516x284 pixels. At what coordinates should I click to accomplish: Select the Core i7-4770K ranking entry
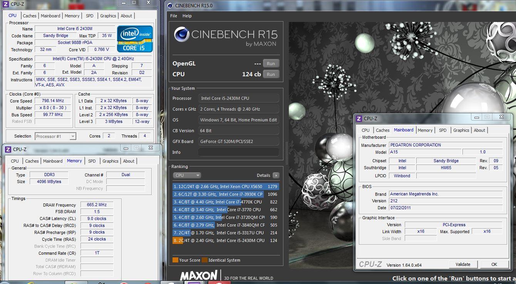(x=226, y=202)
